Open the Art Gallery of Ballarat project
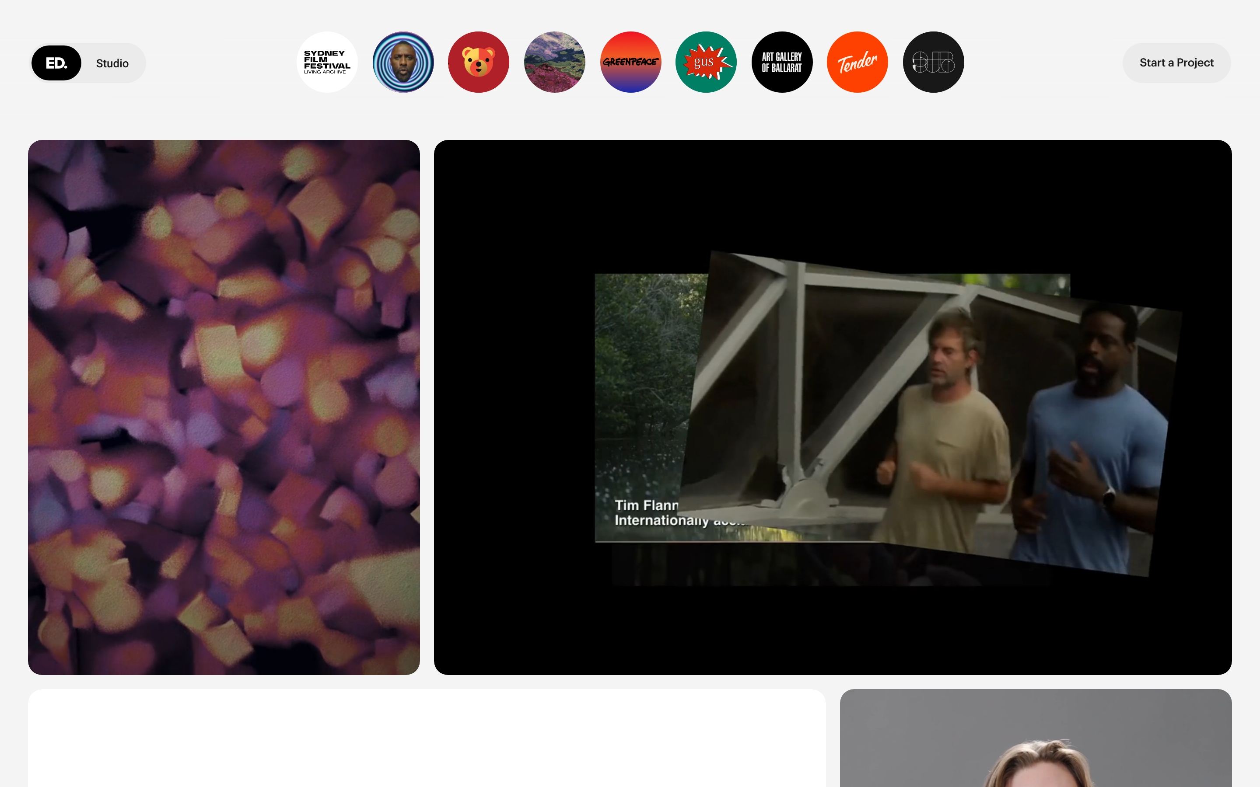Screen dimensions: 1260x787 [782, 62]
